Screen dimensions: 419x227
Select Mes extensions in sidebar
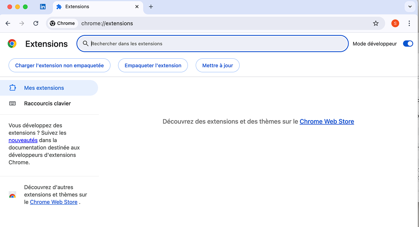coord(49,88)
